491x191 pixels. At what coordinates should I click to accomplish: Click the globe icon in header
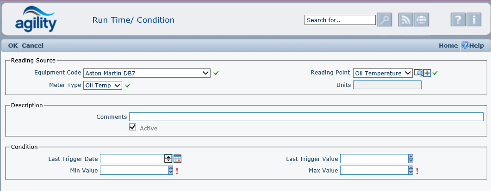422,20
